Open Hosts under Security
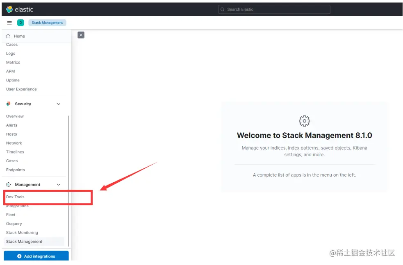The width and height of the screenshot is (403, 265). pyautogui.click(x=11, y=134)
